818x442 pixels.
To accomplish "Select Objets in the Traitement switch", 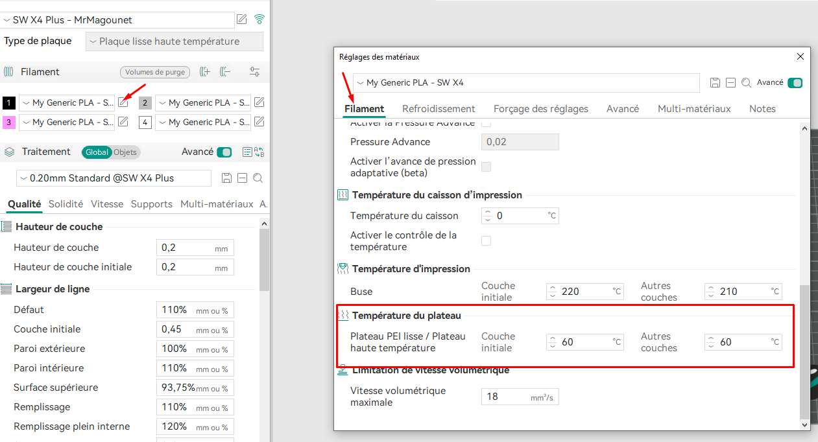I will click(x=125, y=152).
